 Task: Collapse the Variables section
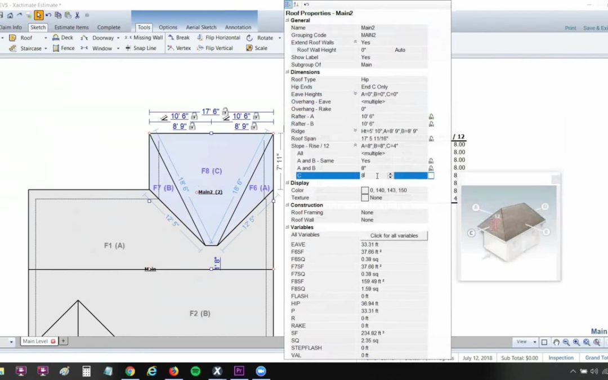287,227
